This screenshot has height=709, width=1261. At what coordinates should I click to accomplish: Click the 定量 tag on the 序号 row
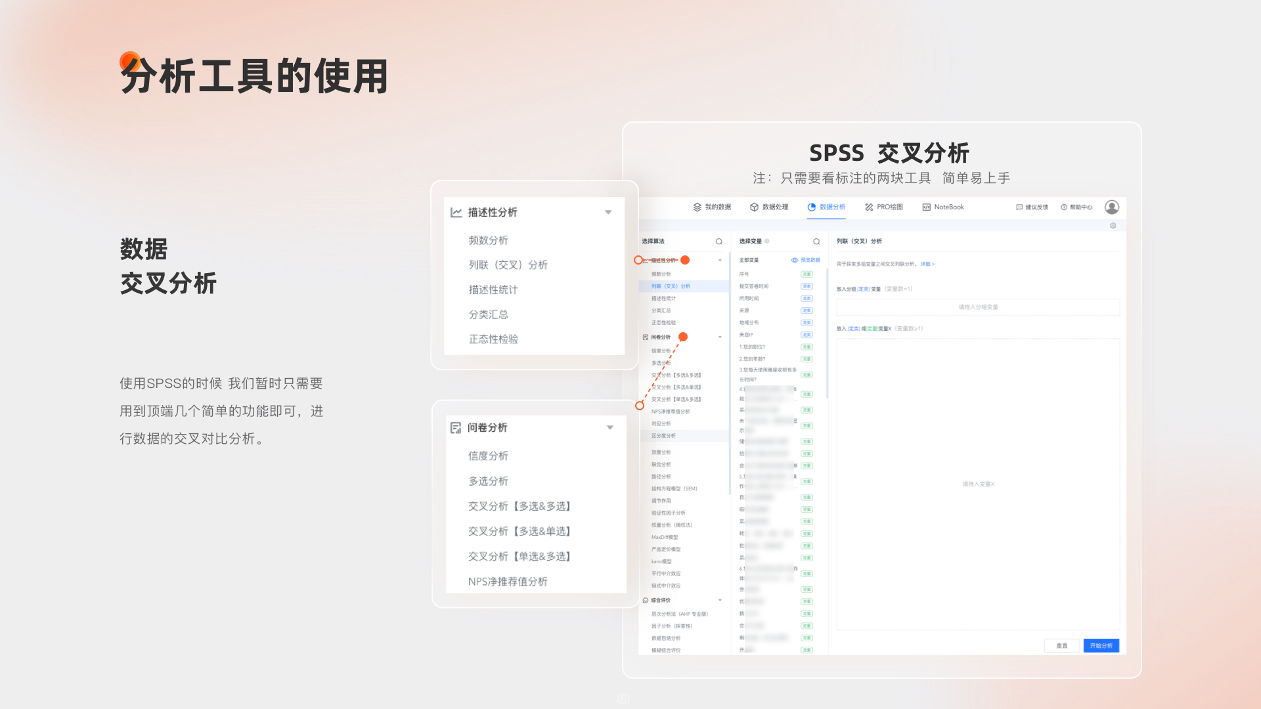[807, 274]
